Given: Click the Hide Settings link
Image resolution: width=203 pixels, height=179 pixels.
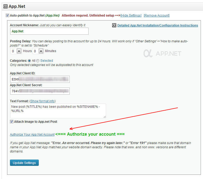Looking at the screenshot, I should pos(131,15).
